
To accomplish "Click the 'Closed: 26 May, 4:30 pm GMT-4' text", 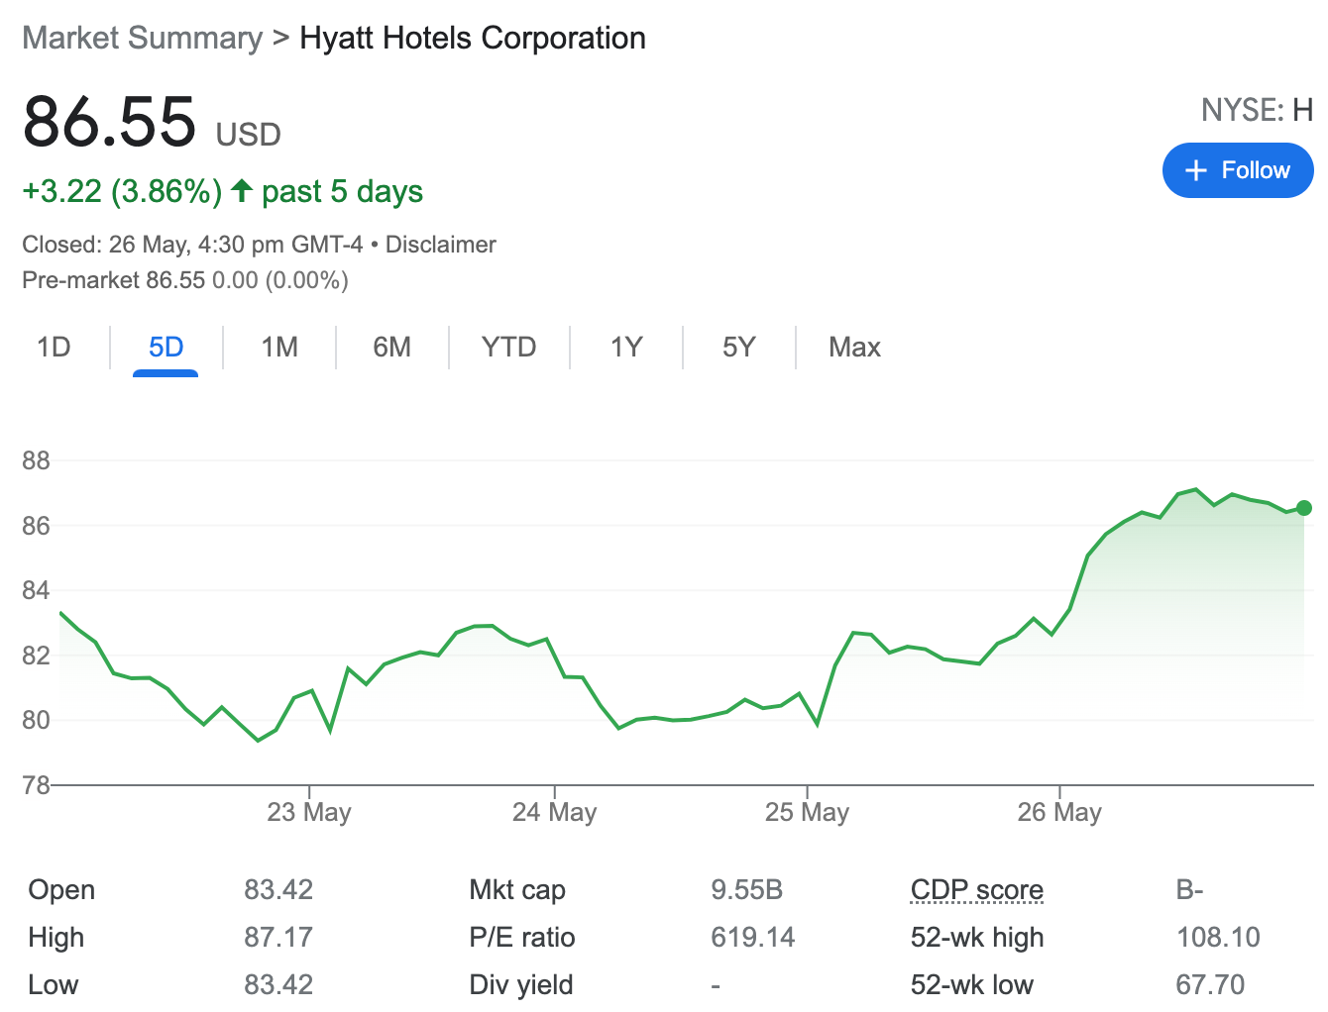I will pyautogui.click(x=192, y=245).
